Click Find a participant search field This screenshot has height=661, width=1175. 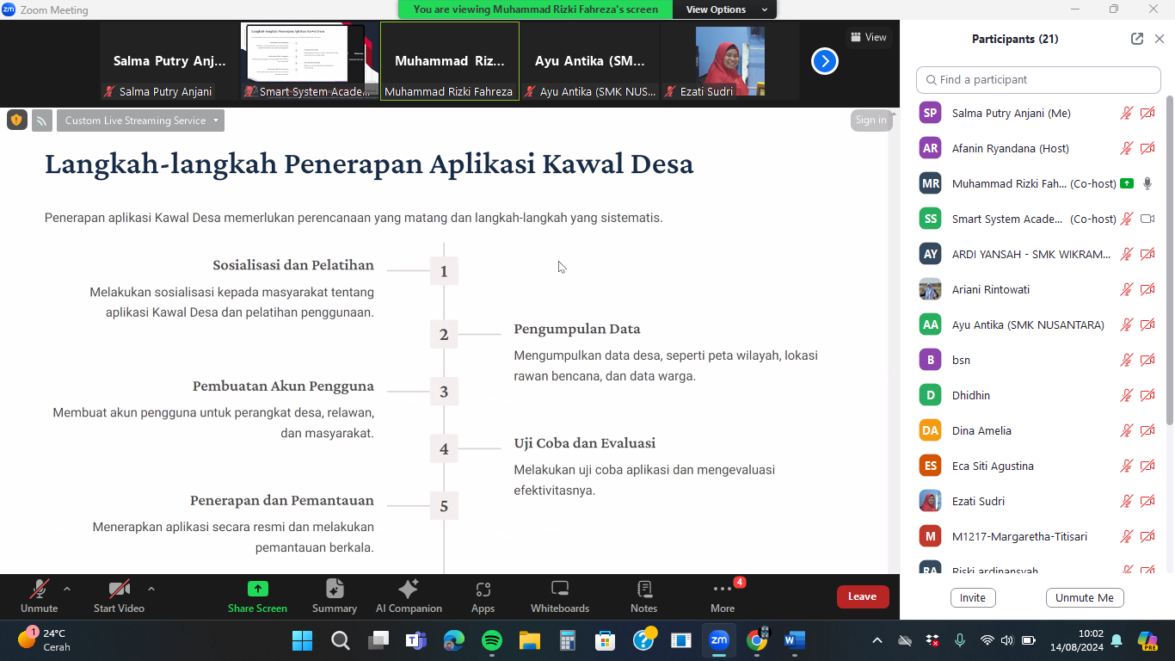tap(1038, 79)
